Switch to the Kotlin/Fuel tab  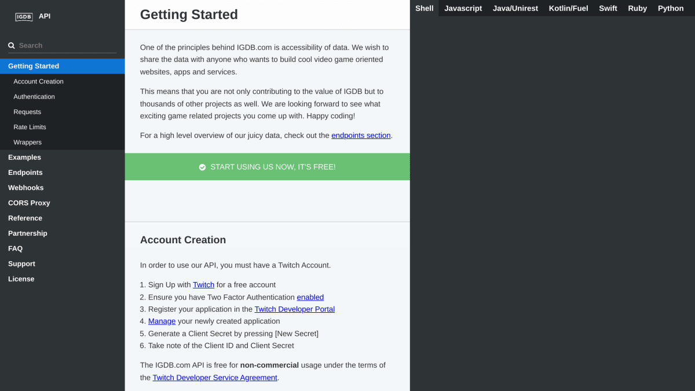[569, 8]
